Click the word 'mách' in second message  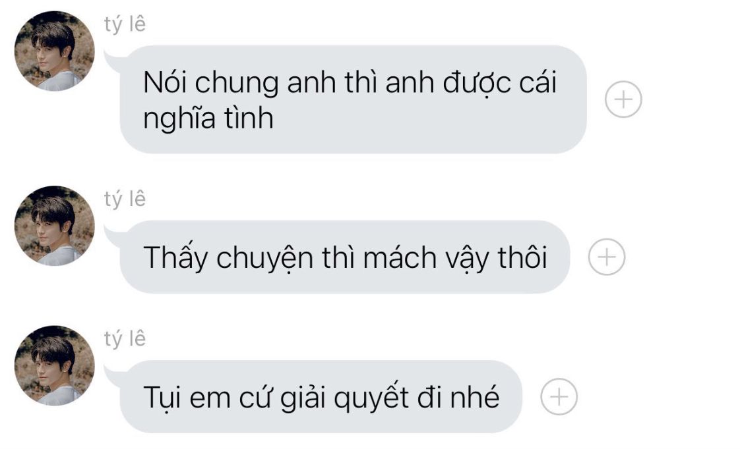[400, 257]
